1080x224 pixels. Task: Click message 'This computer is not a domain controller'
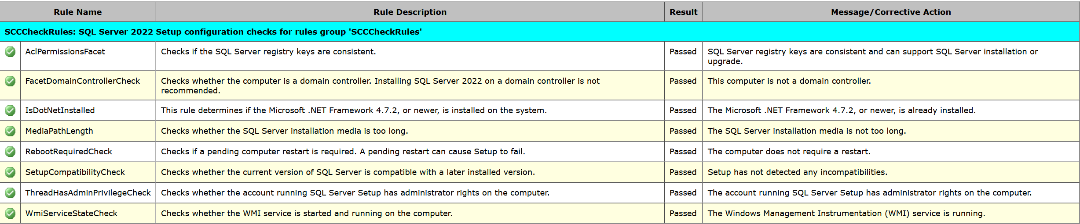(789, 81)
